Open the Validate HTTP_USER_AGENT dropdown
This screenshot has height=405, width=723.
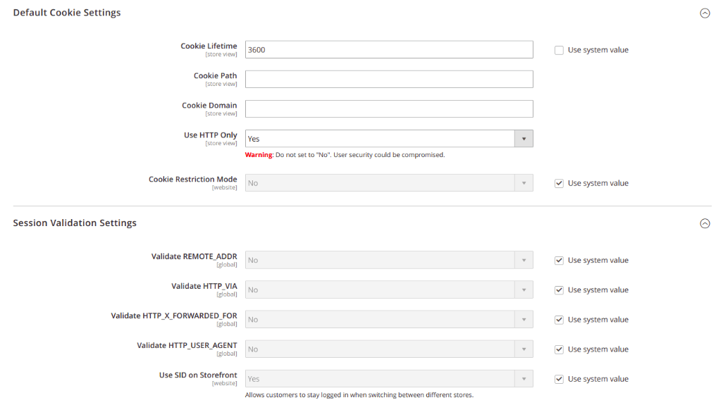pyautogui.click(x=389, y=349)
